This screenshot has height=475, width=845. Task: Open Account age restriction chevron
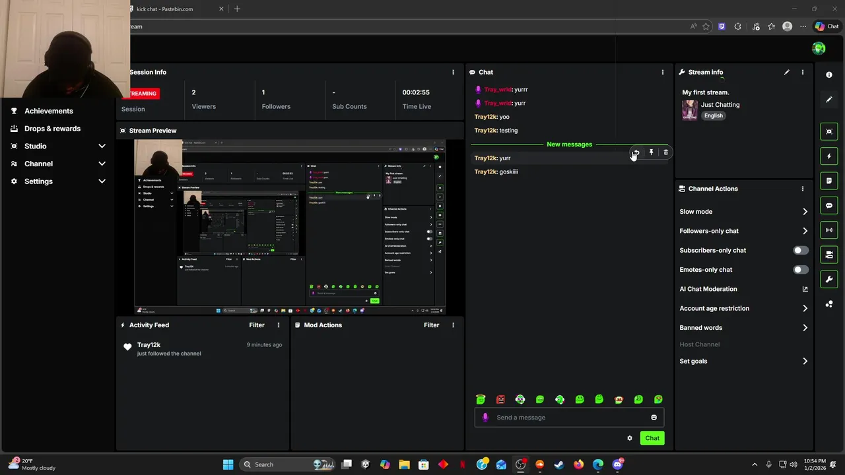pyautogui.click(x=805, y=308)
